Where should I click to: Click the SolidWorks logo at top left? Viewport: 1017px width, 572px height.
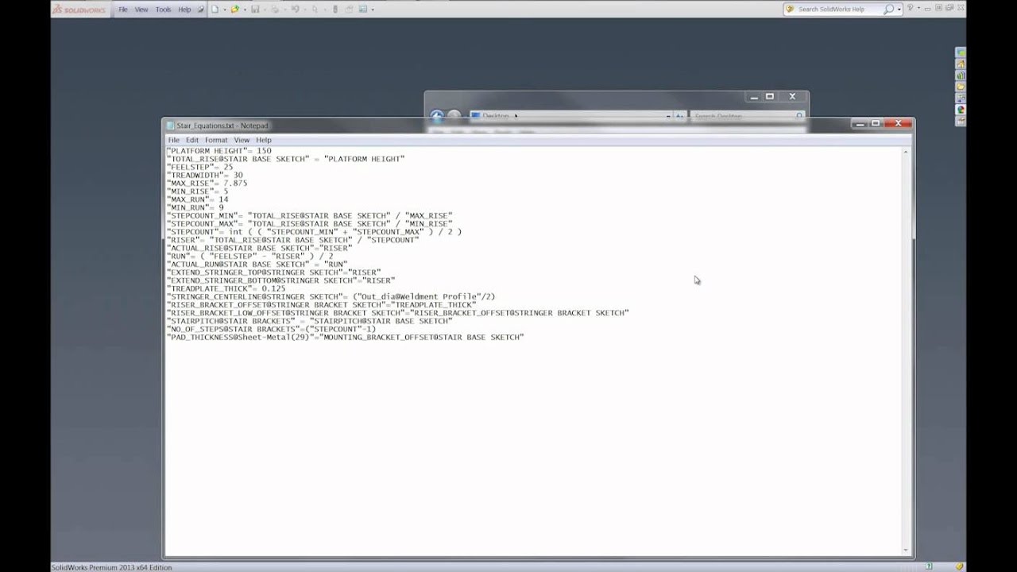point(79,10)
